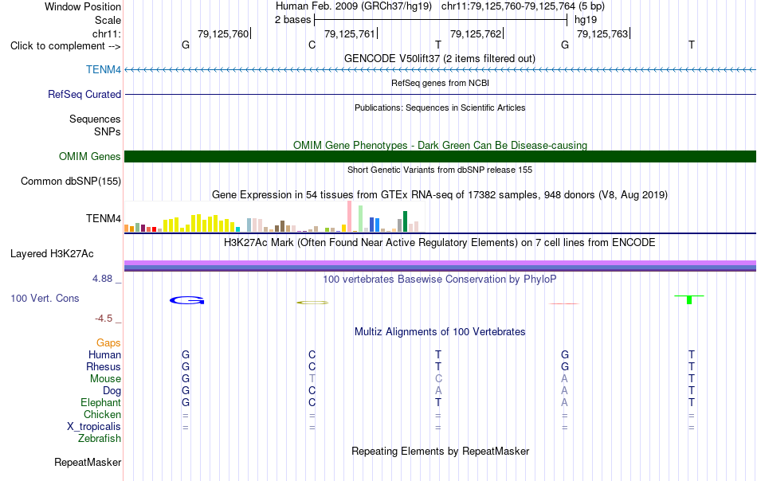Open the 100 Vert. Cons track label

45,298
